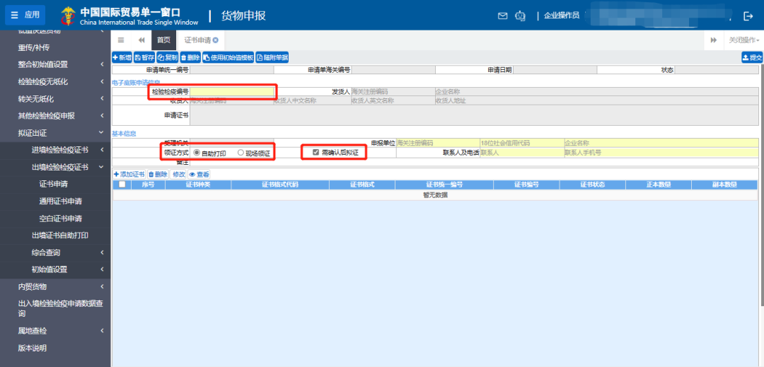Click the 复制 copy toolbar button
This screenshot has height=367, width=764.
coord(168,57)
